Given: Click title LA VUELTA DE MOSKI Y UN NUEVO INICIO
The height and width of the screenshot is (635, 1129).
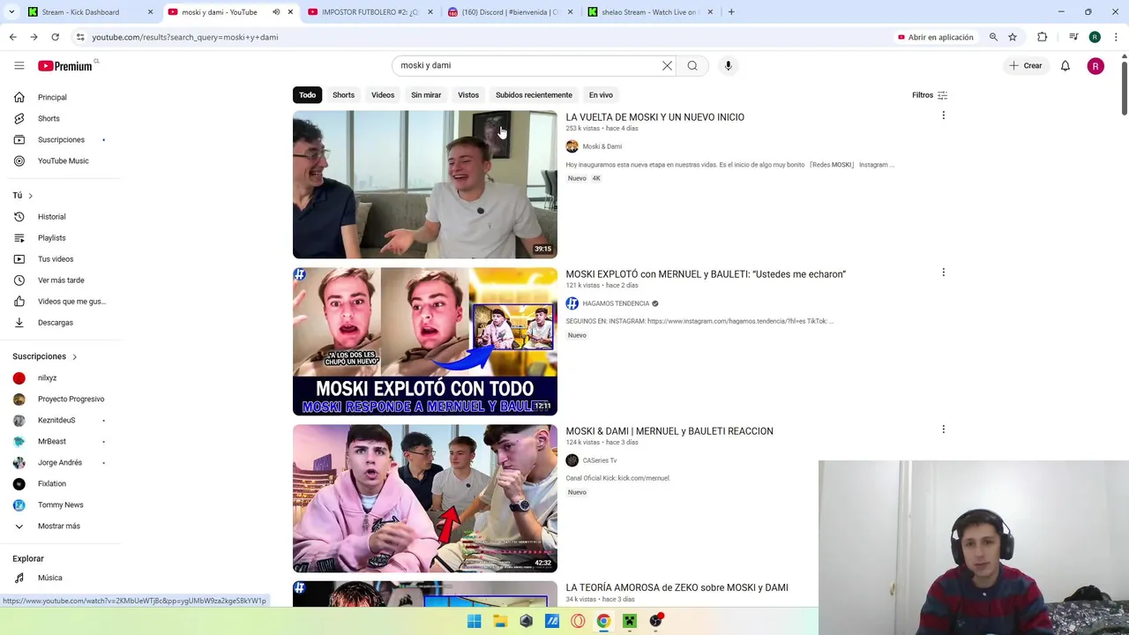Looking at the screenshot, I should pyautogui.click(x=654, y=117).
